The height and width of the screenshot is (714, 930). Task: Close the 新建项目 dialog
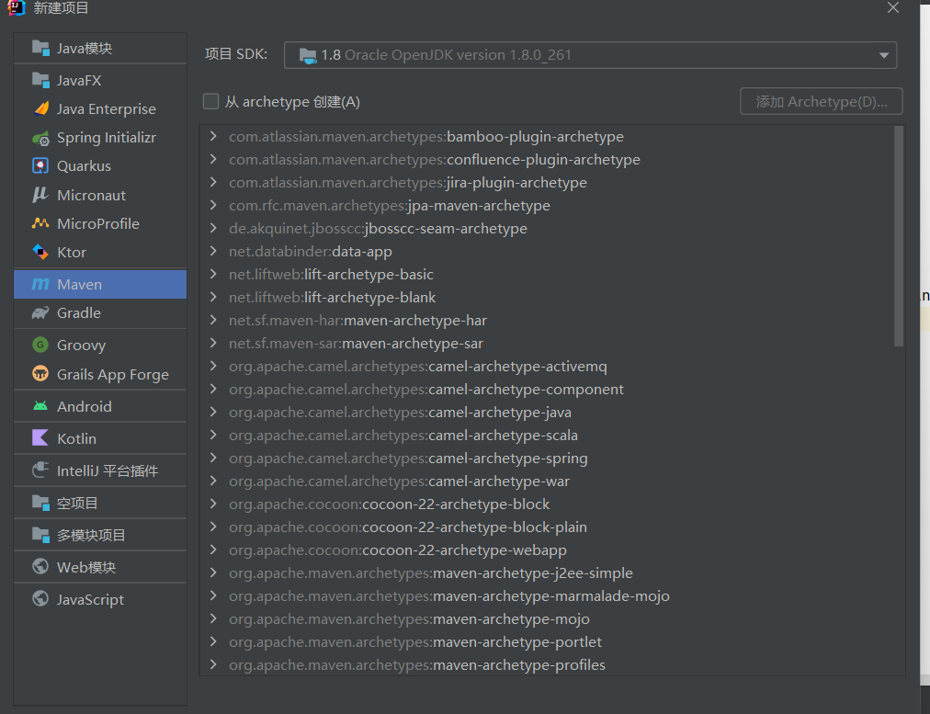point(893,7)
